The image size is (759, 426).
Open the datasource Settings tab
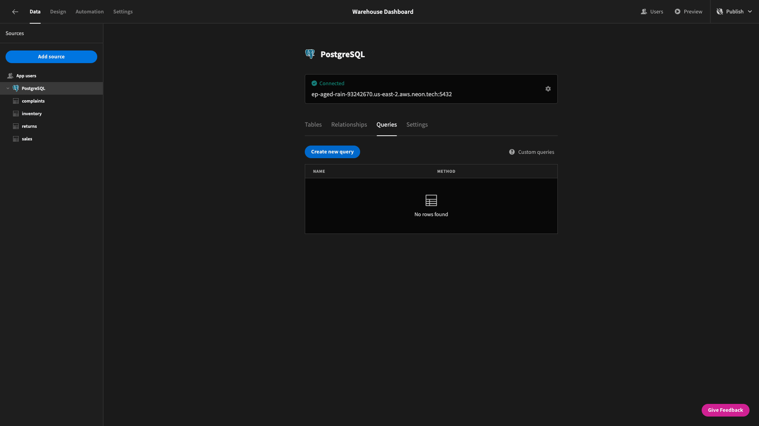coord(417,125)
